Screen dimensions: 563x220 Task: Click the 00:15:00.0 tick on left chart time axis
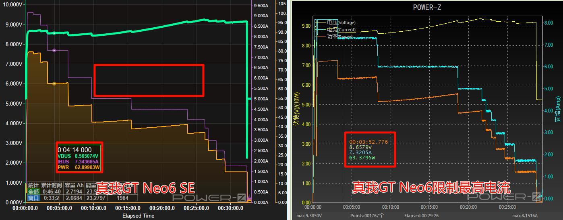128,208
